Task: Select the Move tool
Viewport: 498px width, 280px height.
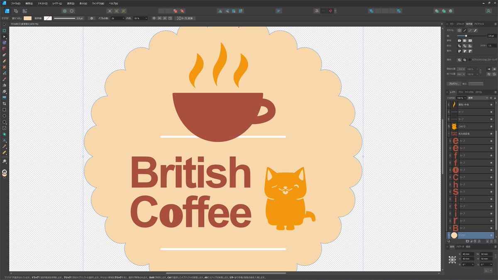Action: click(x=5, y=24)
